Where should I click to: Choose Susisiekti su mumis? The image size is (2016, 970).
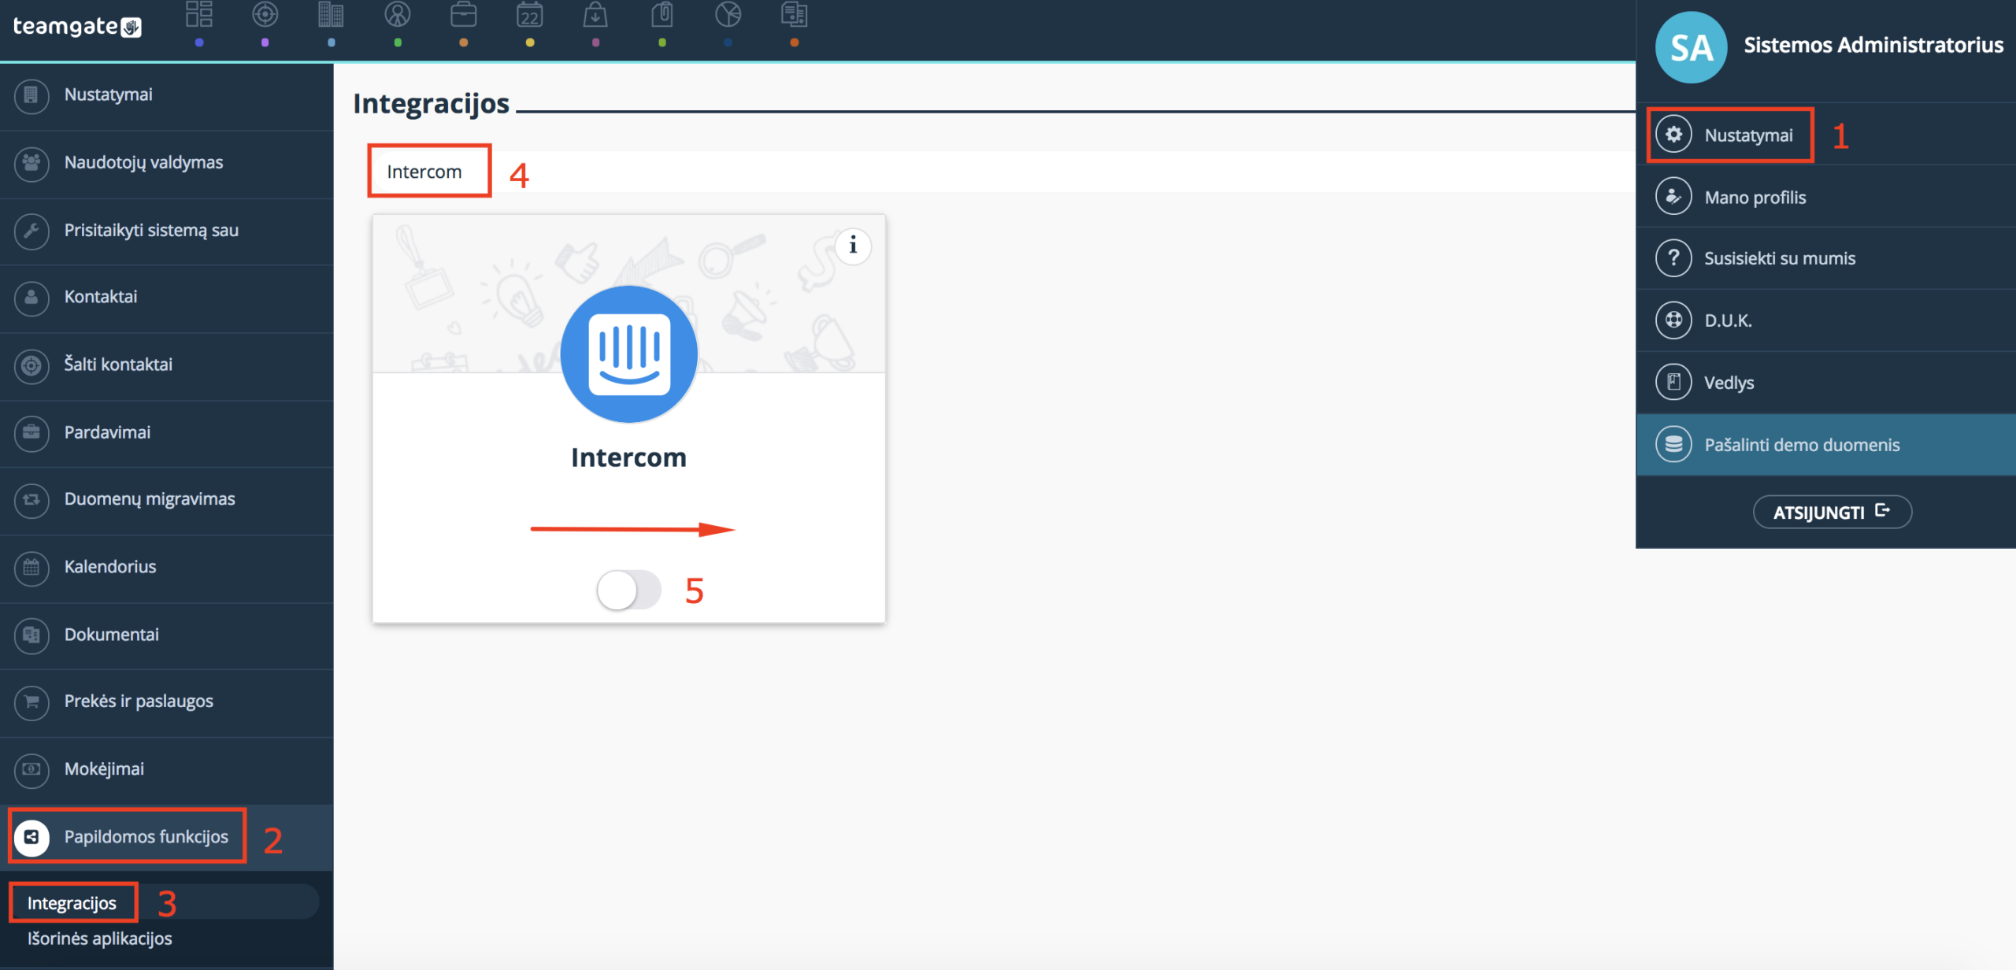(1825, 258)
